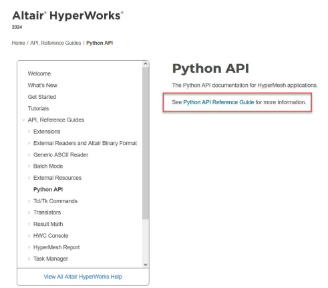Open the Translators topic
Viewport: 328px width, 288px height.
tap(47, 212)
